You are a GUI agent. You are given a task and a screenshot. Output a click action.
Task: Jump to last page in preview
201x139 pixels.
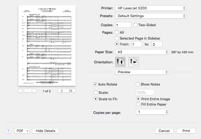click(x=71, y=91)
